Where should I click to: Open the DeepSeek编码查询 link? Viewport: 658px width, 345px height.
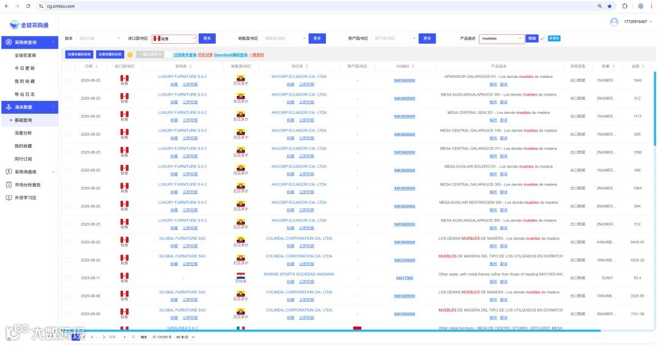point(231,55)
